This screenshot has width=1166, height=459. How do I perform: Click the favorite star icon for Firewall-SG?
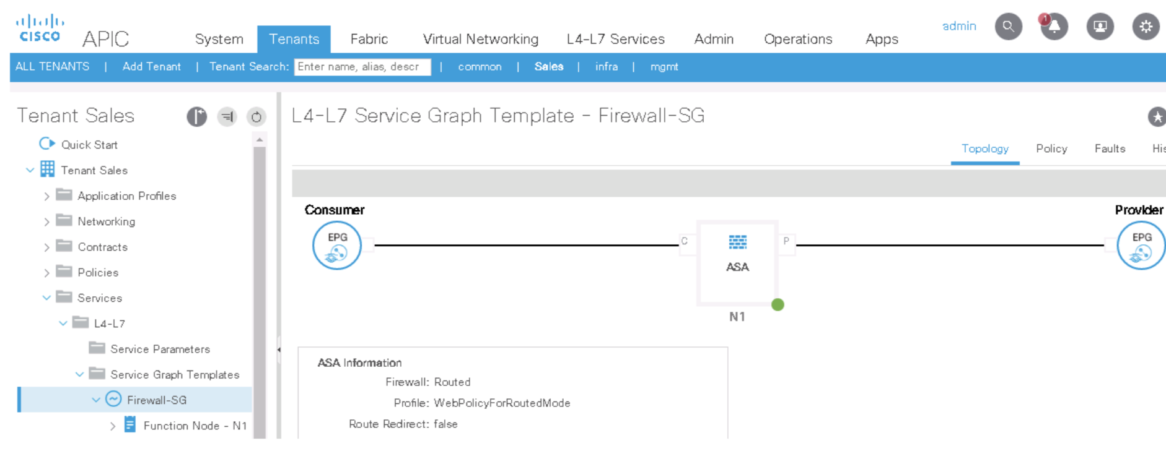tap(1156, 116)
